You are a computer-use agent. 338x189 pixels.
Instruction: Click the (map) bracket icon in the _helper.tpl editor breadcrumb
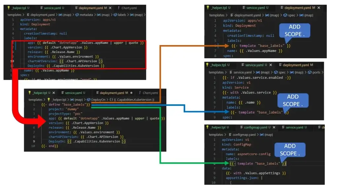point(72,99)
